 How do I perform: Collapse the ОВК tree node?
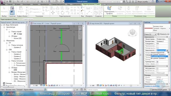click(x=7, y=50)
